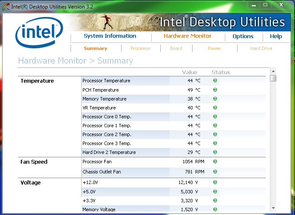
Task: Click status icon for +5.0V voltage
Action: [215, 192]
